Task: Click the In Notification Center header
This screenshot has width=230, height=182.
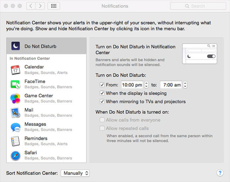Action: (30, 59)
